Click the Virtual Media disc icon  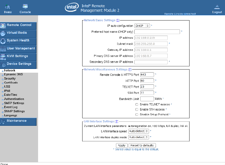(3, 33)
